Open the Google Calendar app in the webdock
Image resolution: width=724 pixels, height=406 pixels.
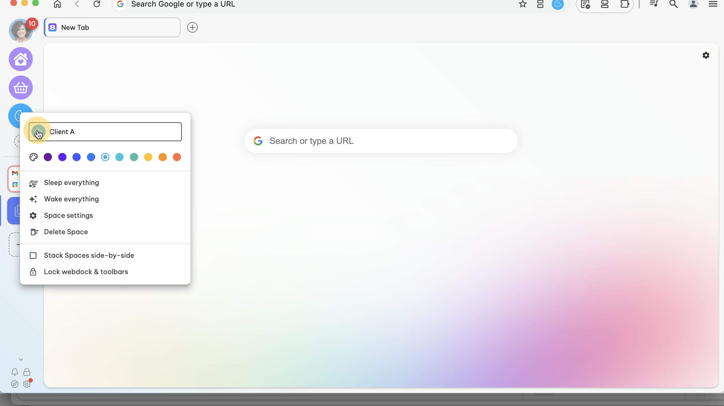tap(15, 185)
